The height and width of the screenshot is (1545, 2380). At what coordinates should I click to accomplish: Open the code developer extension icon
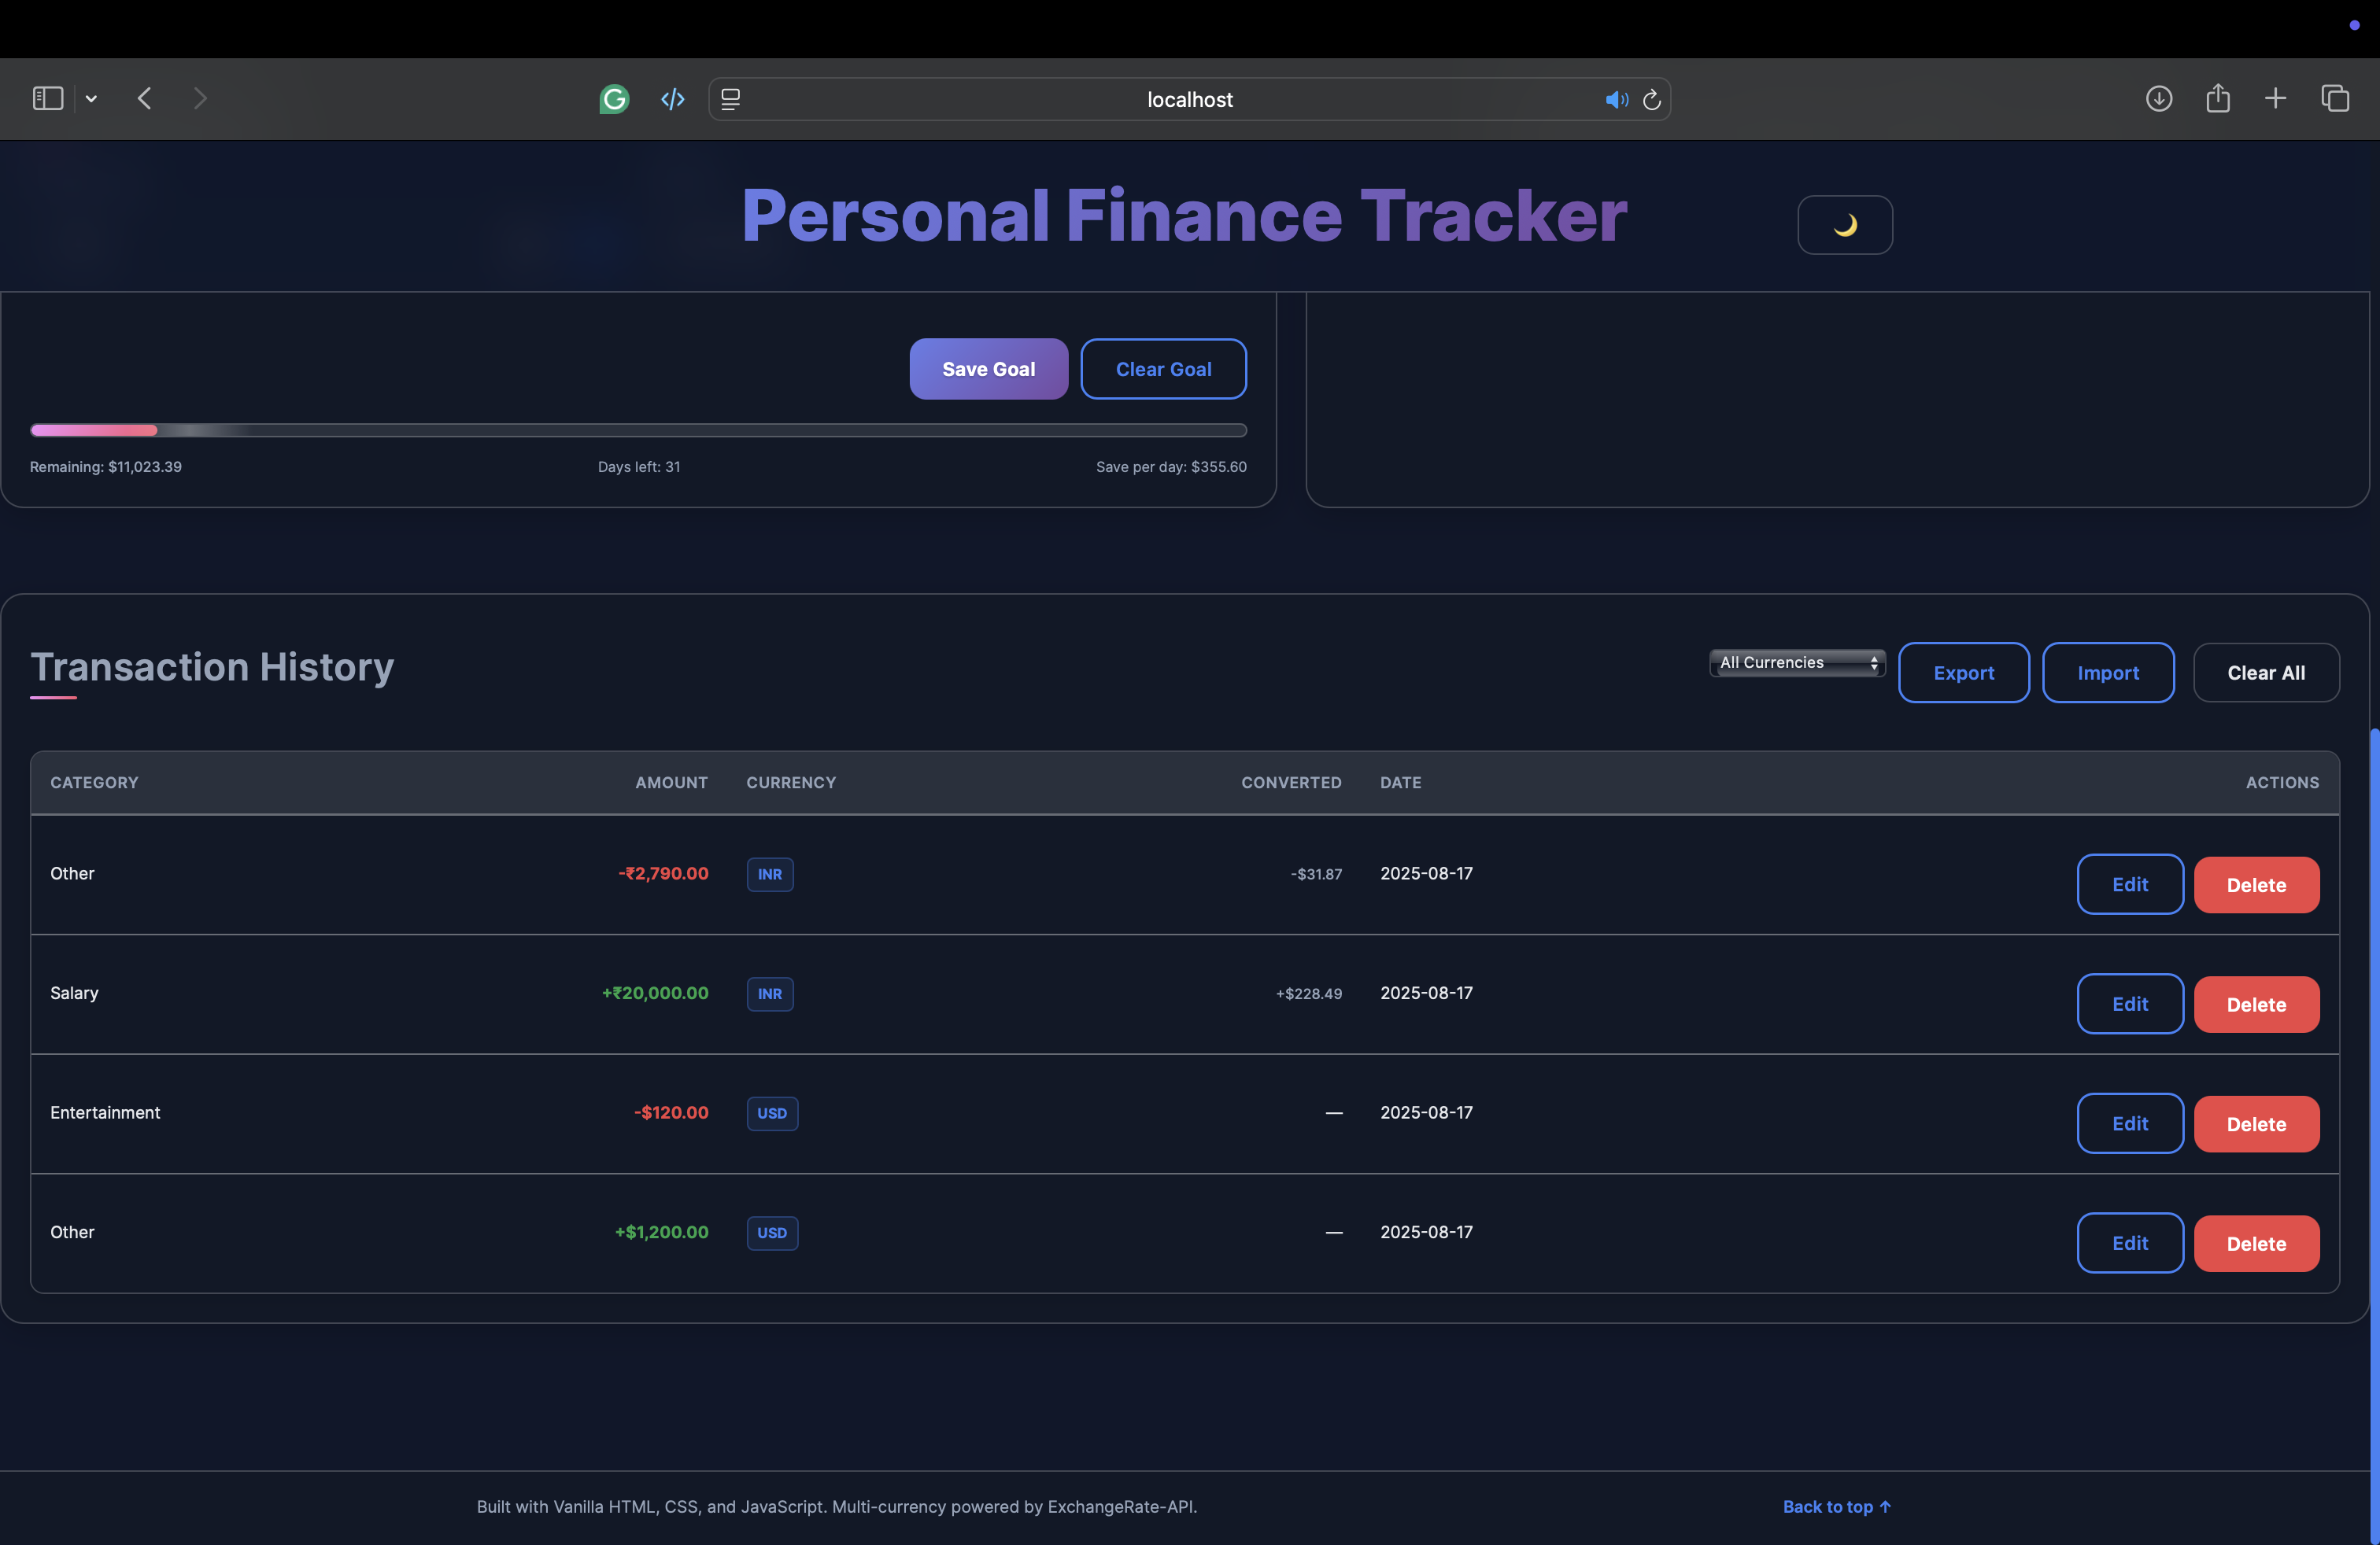[672, 99]
